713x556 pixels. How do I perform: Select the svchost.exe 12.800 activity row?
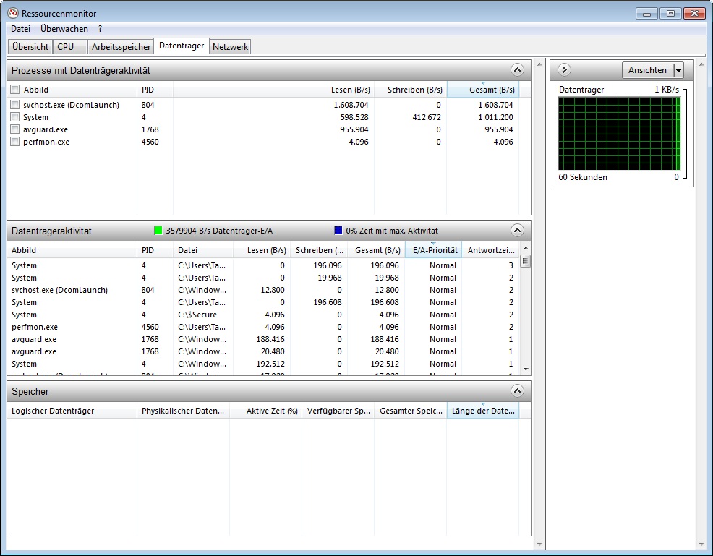click(x=263, y=290)
